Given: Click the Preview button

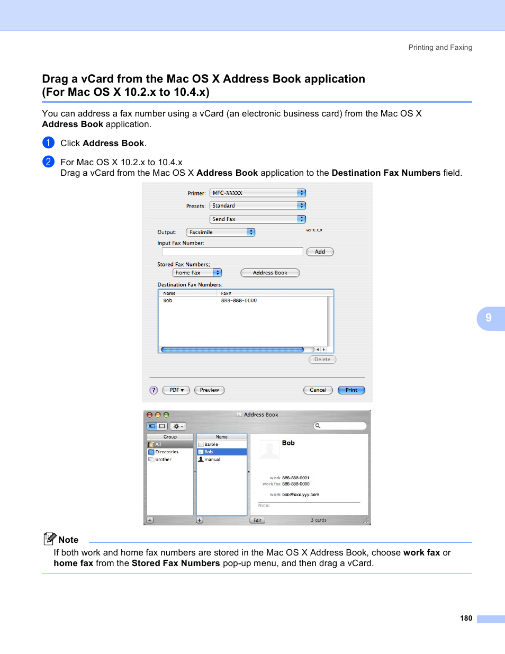Looking at the screenshot, I should click(210, 390).
